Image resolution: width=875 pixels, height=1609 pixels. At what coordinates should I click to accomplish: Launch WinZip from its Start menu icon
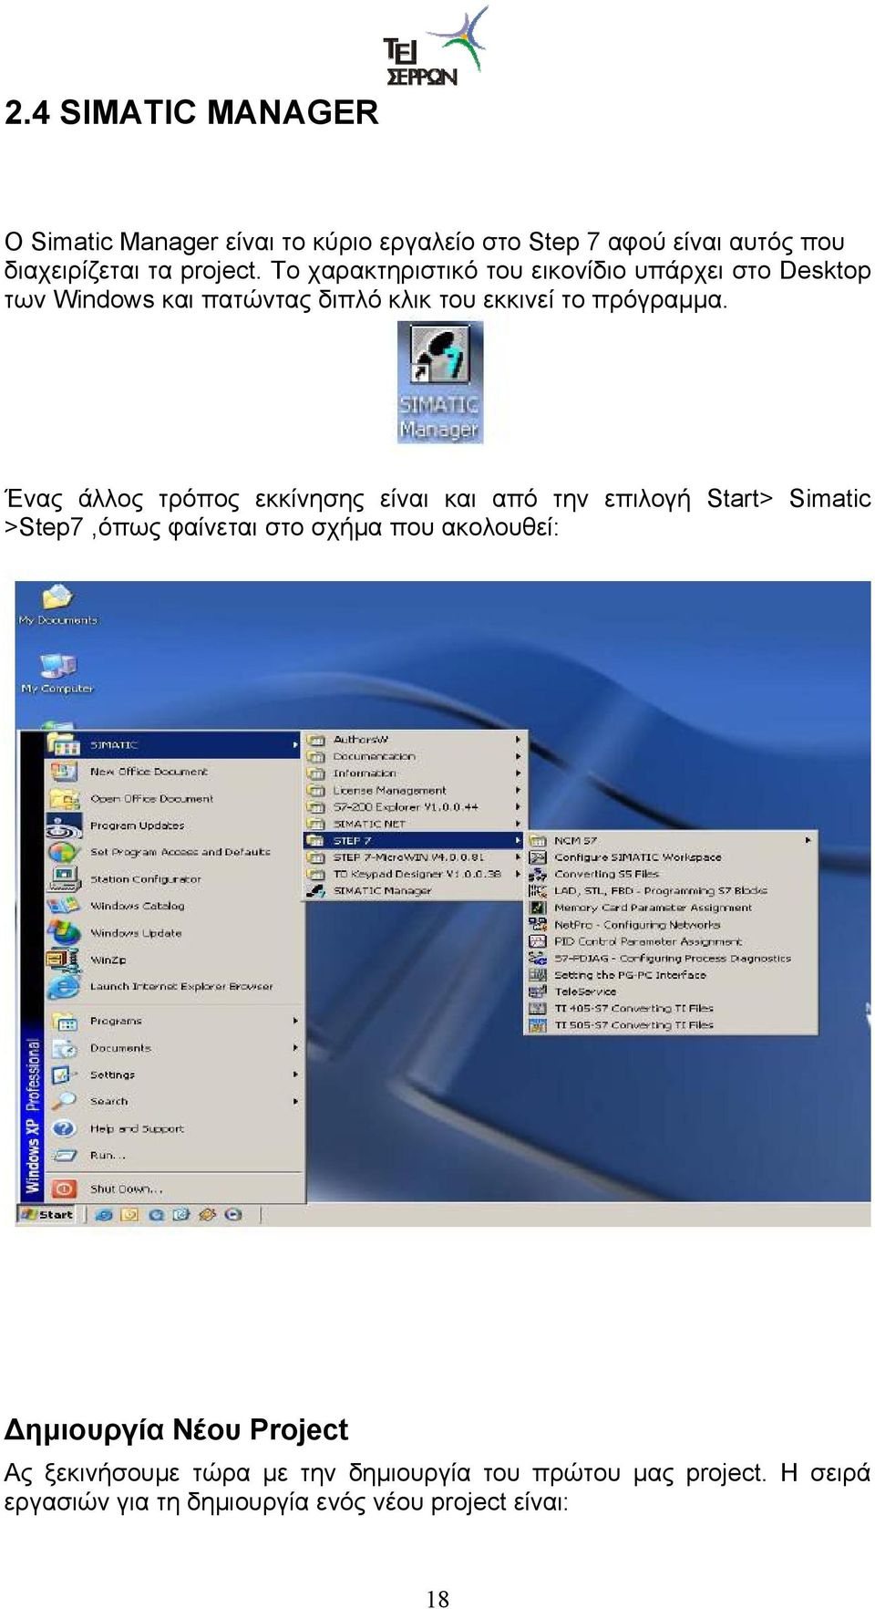pyautogui.click(x=63, y=960)
